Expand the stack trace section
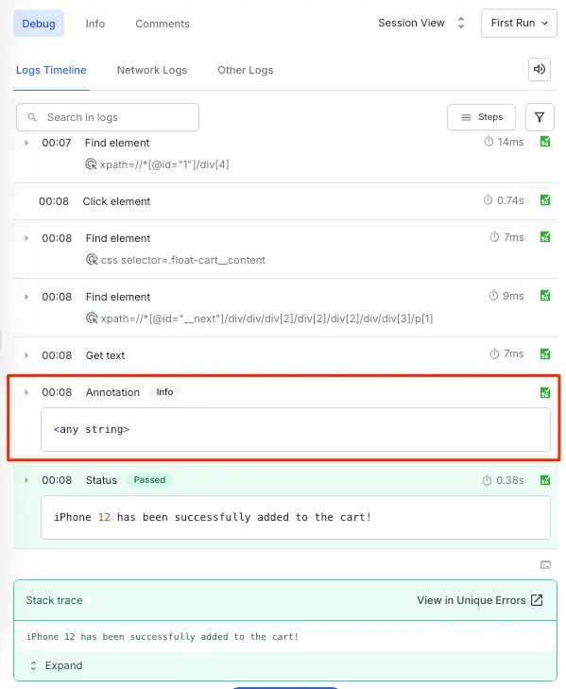 pyautogui.click(x=57, y=665)
